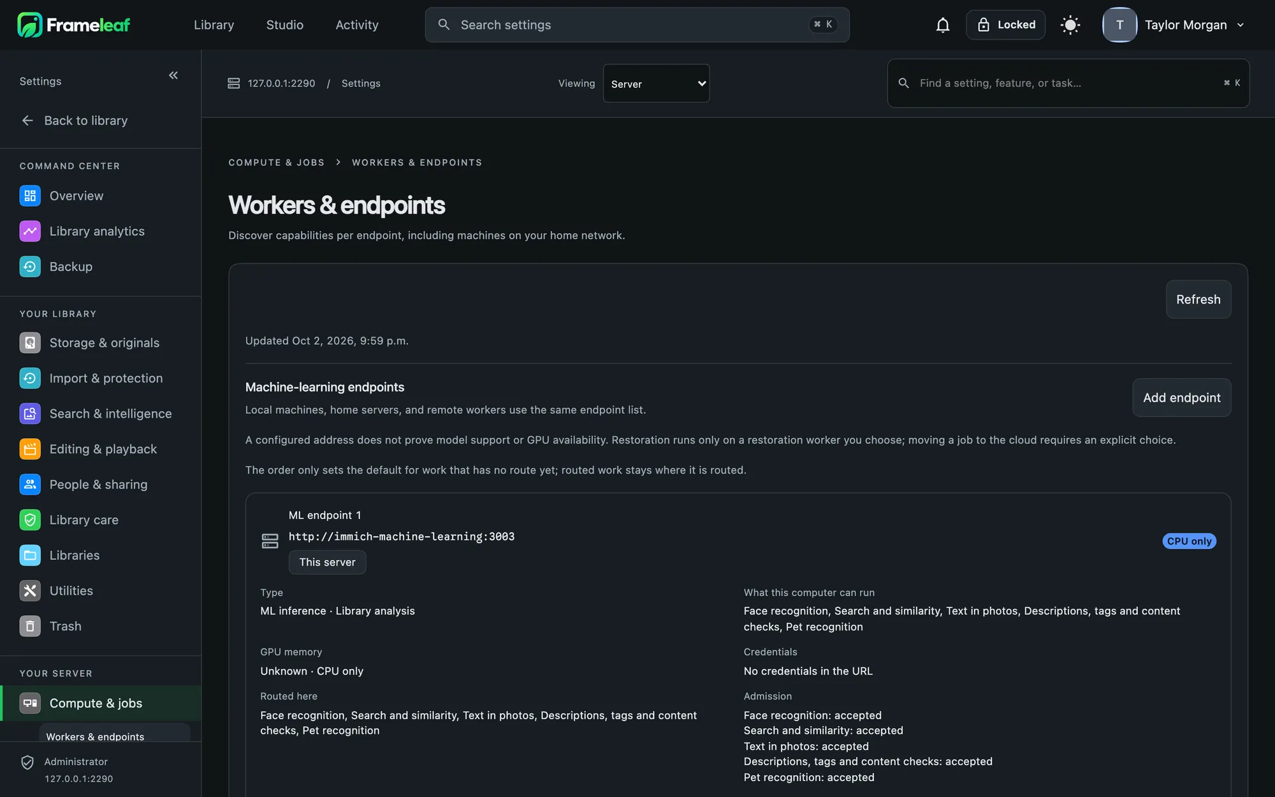Click Add endpoint
This screenshot has width=1275, height=797.
click(x=1181, y=398)
